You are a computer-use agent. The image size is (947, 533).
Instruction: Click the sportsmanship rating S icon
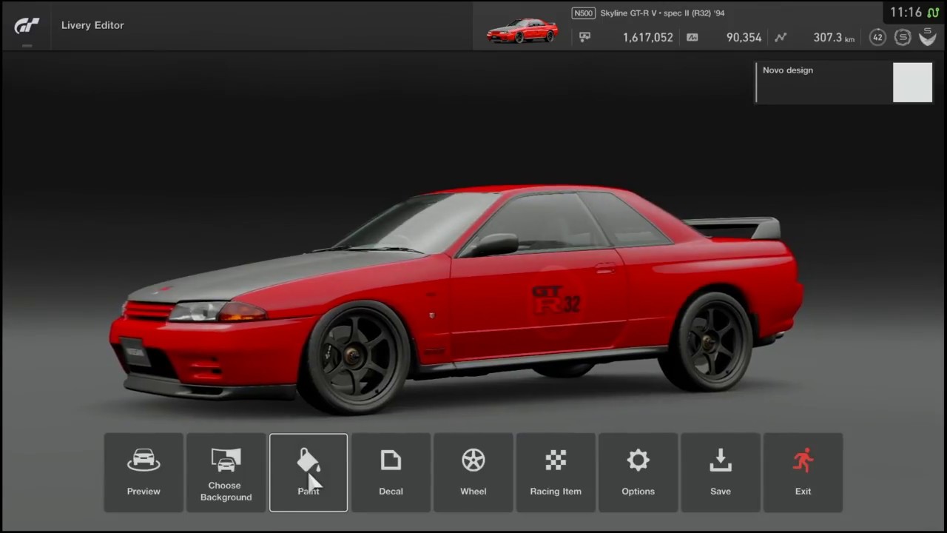(x=903, y=37)
